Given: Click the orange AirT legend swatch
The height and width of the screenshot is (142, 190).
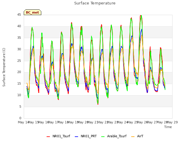Looking at the screenshot, I should point(133,137).
